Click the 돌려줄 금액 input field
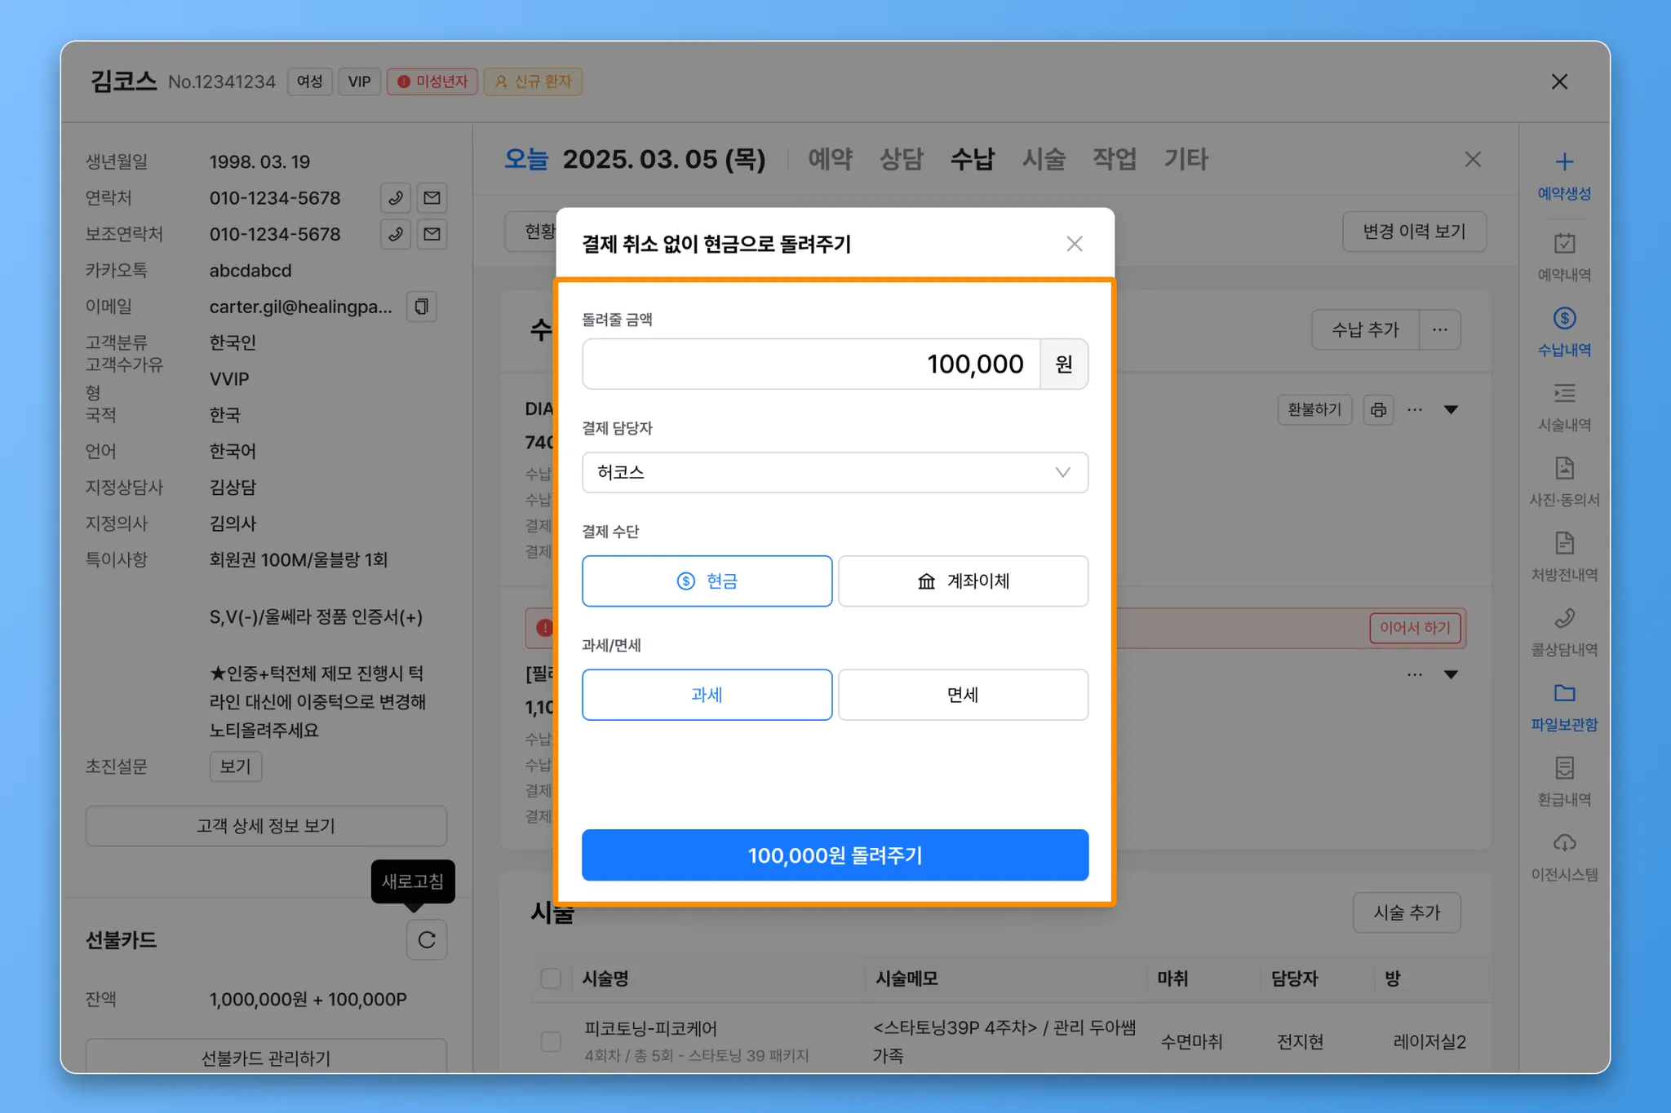This screenshot has height=1113, width=1671. coord(811,364)
